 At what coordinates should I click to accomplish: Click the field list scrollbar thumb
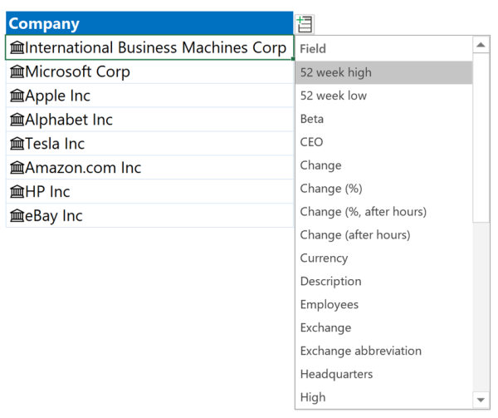481,139
